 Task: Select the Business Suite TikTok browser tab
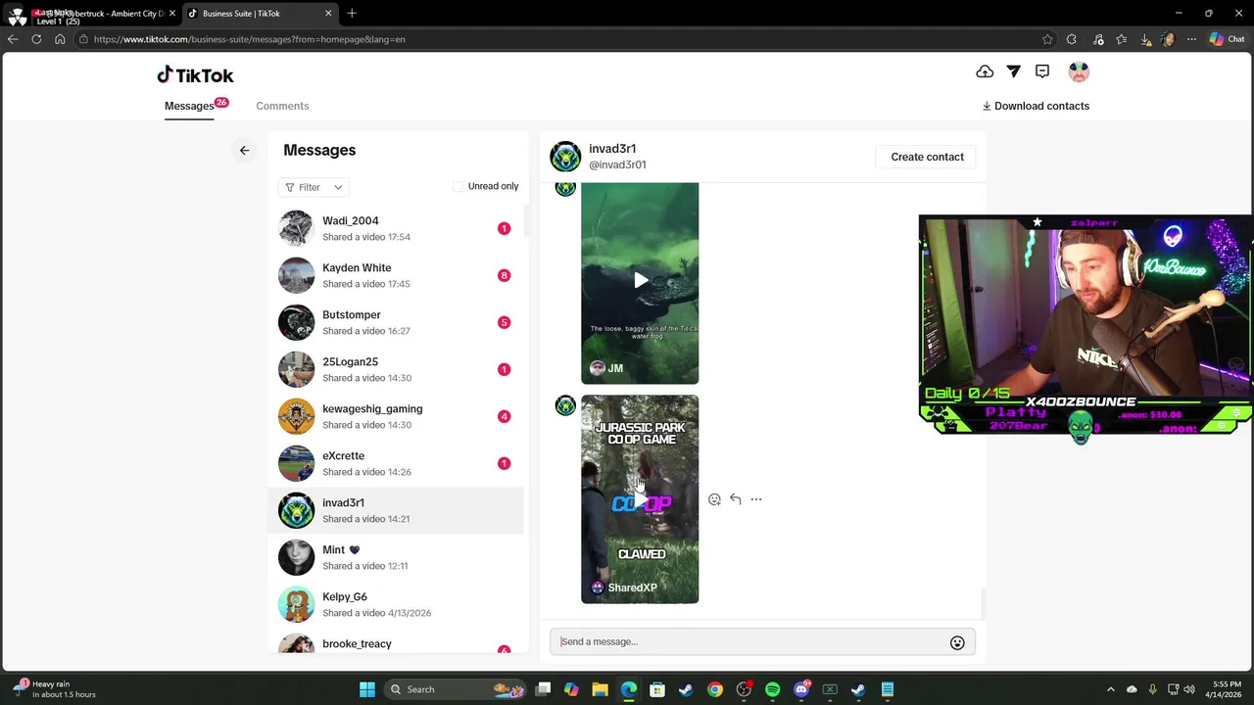pyautogui.click(x=260, y=13)
